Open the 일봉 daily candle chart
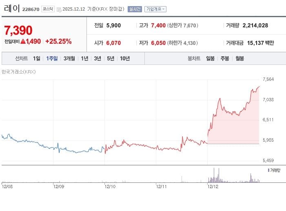This screenshot has width=286, height=211. pyautogui.click(x=211, y=58)
